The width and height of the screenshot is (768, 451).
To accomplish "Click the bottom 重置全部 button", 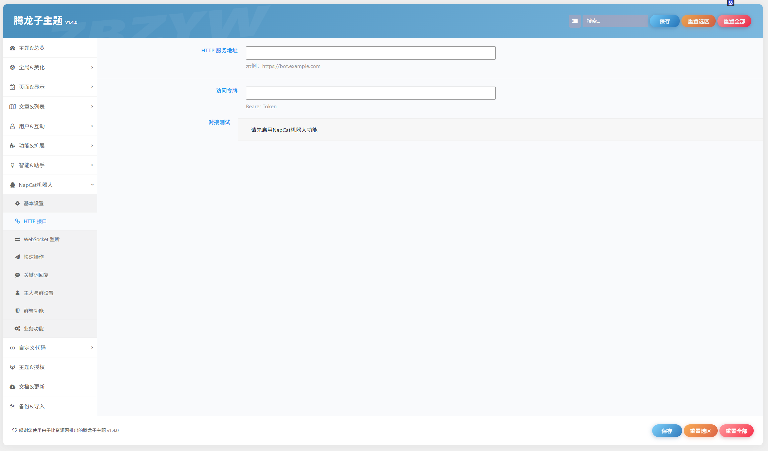I will [736, 431].
